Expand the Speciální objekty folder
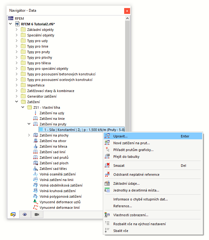Image resolution: width=209 pixels, height=240 pixels. [17, 35]
